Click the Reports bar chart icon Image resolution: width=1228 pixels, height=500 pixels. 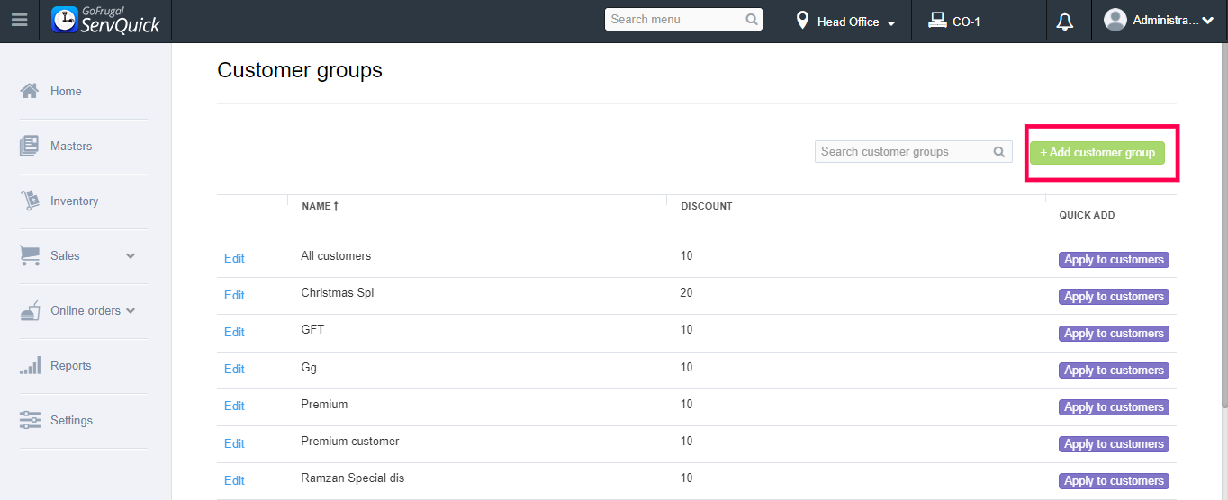pos(30,365)
